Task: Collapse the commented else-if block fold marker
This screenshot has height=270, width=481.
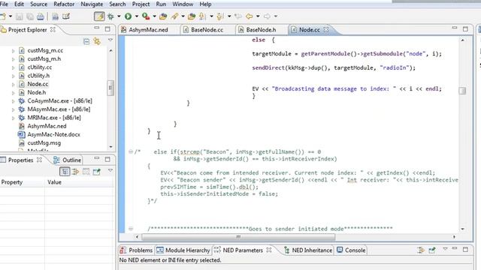Action: tap(131, 151)
